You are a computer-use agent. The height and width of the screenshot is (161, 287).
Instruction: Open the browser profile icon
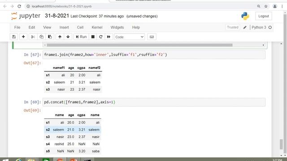point(275,6)
